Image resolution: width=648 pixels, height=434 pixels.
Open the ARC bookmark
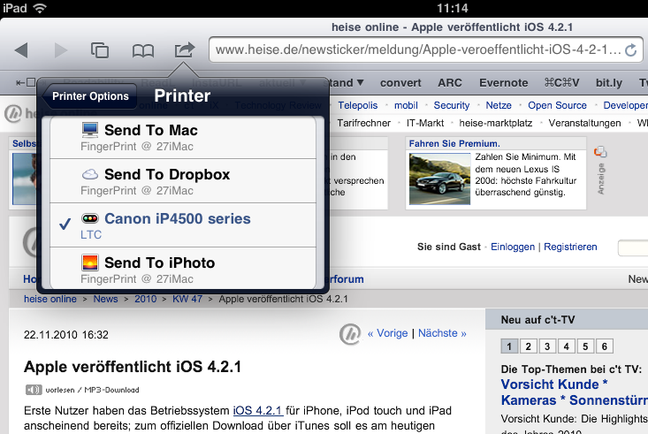click(450, 83)
